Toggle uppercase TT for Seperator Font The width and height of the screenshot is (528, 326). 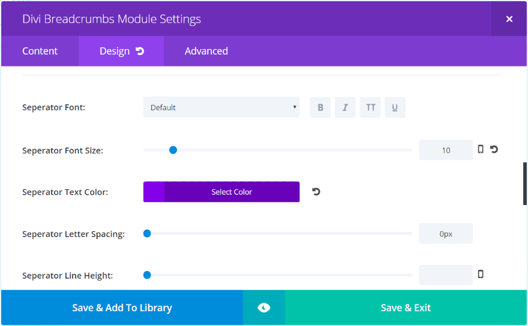(370, 107)
